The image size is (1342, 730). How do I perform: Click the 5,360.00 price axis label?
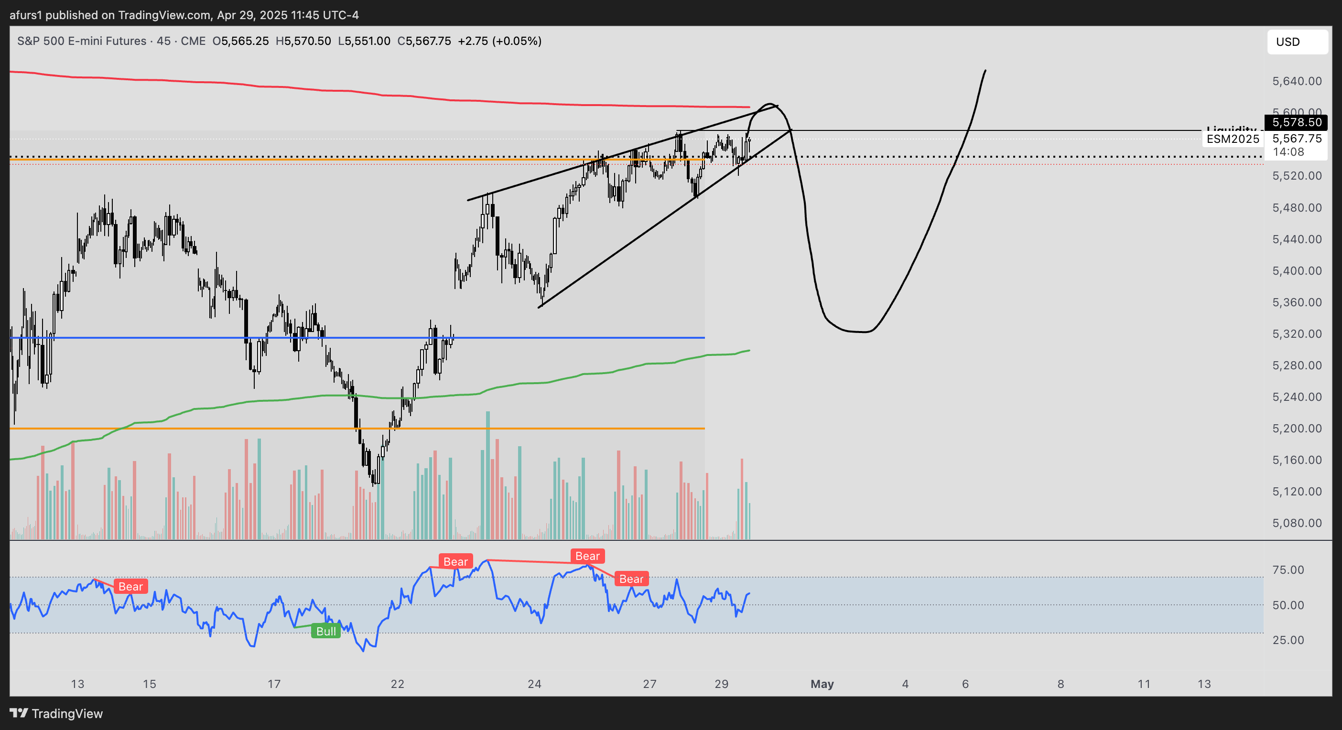coord(1297,302)
